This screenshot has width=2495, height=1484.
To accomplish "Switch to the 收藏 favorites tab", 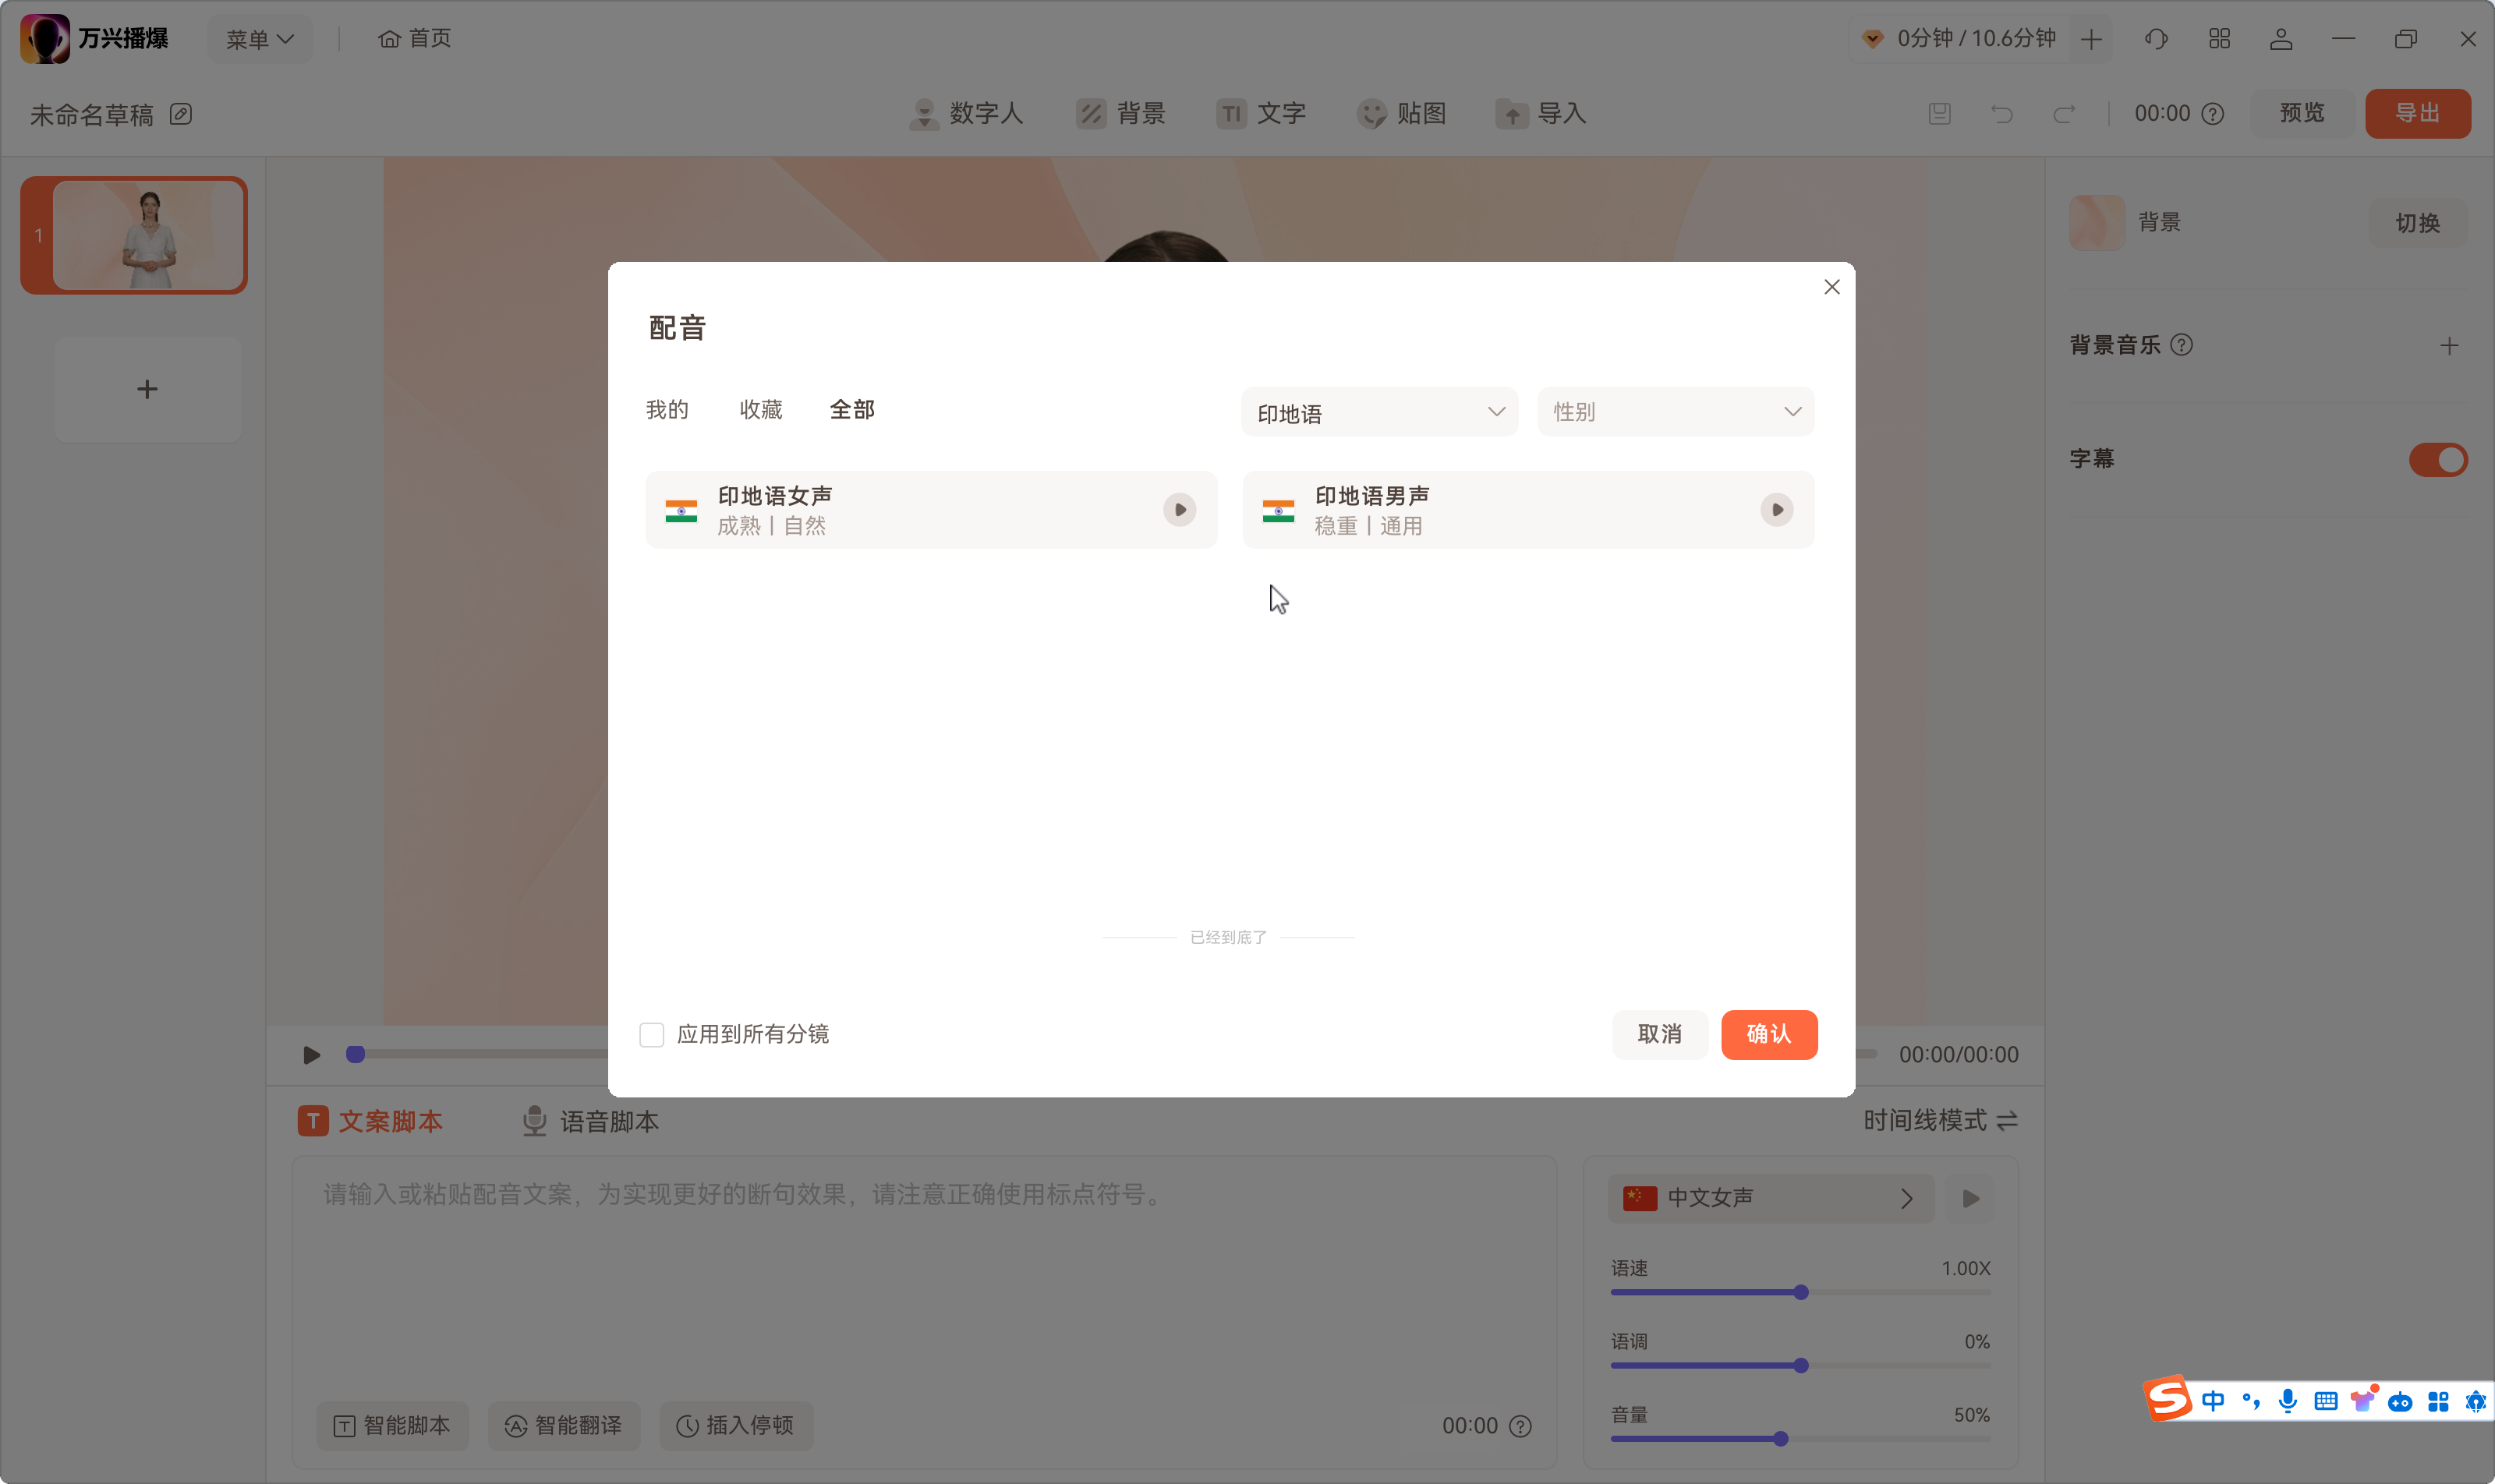I will (759, 409).
